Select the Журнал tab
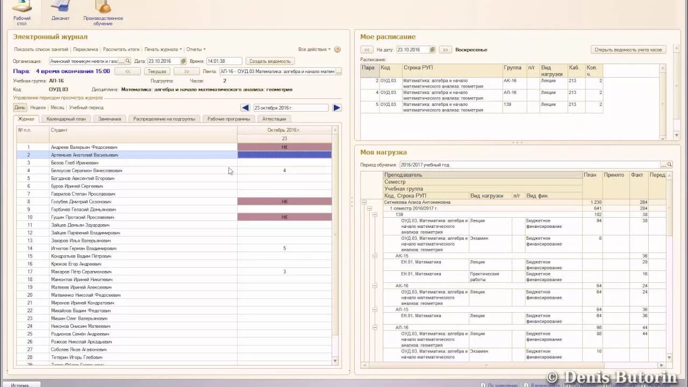 [x=26, y=119]
